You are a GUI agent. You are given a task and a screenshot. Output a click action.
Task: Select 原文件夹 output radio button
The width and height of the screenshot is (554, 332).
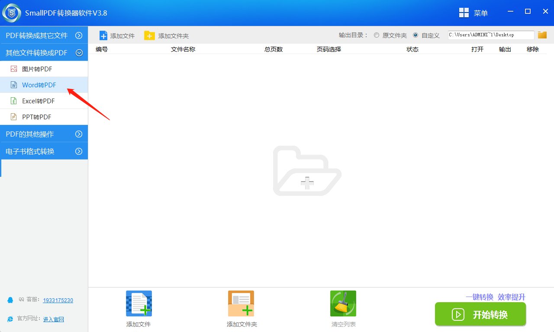pyautogui.click(x=377, y=35)
